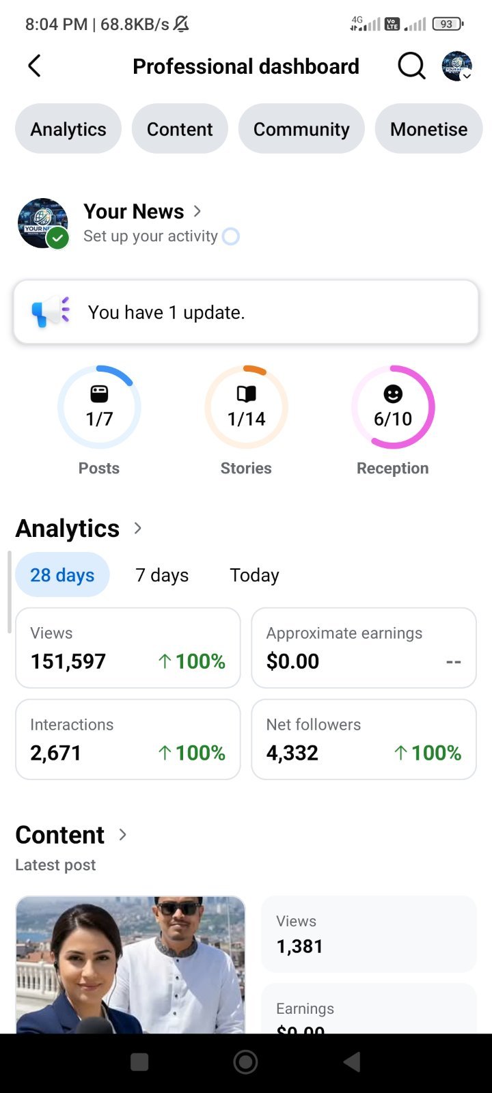
Task: Tap the Your News page avatar
Action: [x=43, y=223]
